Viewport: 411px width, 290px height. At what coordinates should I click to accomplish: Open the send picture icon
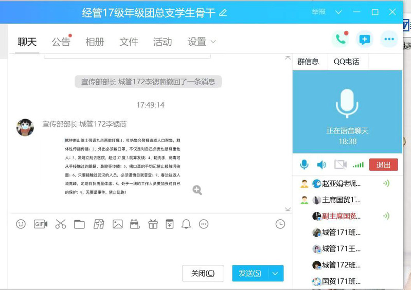tap(118, 224)
